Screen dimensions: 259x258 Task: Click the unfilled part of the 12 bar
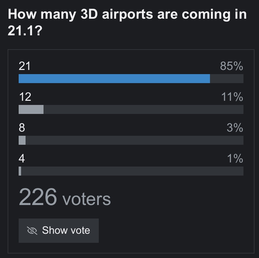pos(143,109)
